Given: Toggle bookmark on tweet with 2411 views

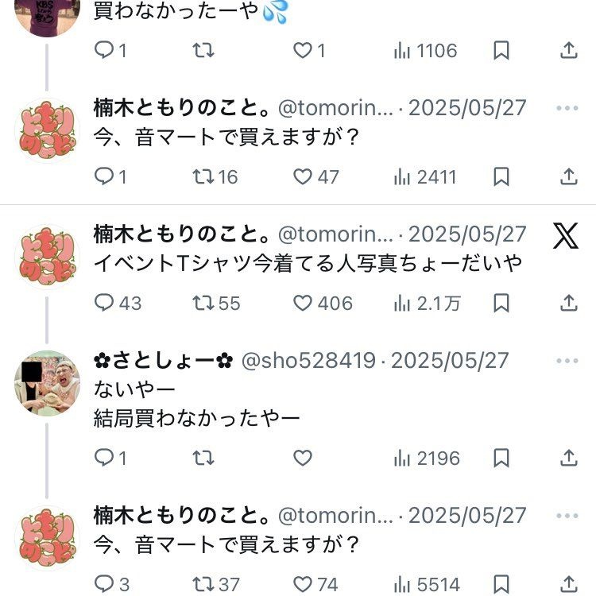Looking at the screenshot, I should pos(501,176).
